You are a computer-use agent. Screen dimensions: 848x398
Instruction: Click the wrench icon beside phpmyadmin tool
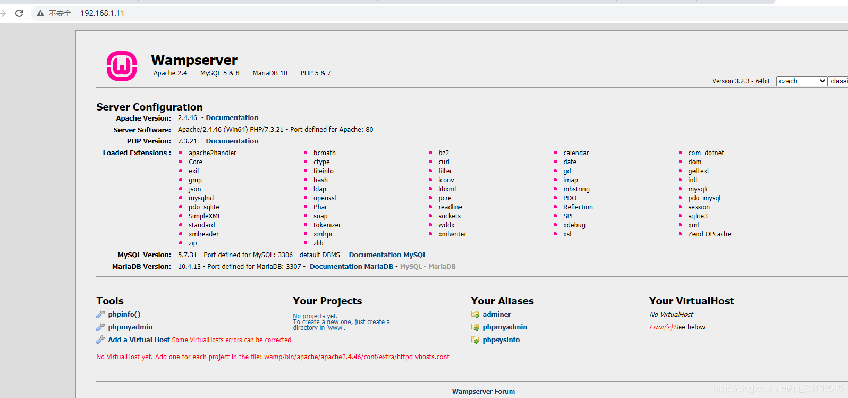[100, 327]
